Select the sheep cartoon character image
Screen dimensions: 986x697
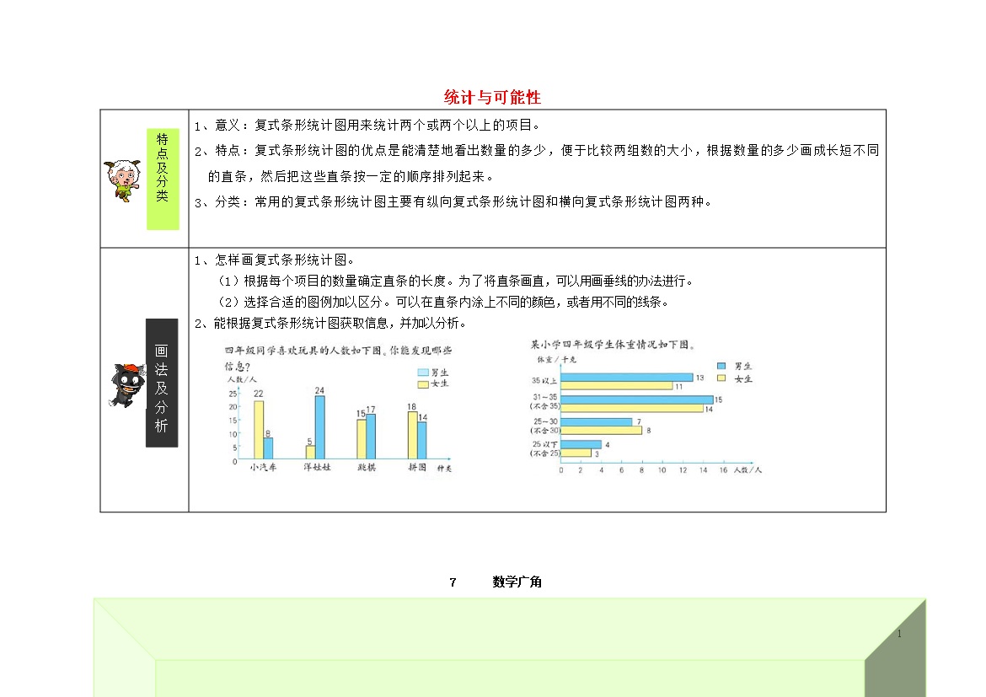(x=123, y=180)
